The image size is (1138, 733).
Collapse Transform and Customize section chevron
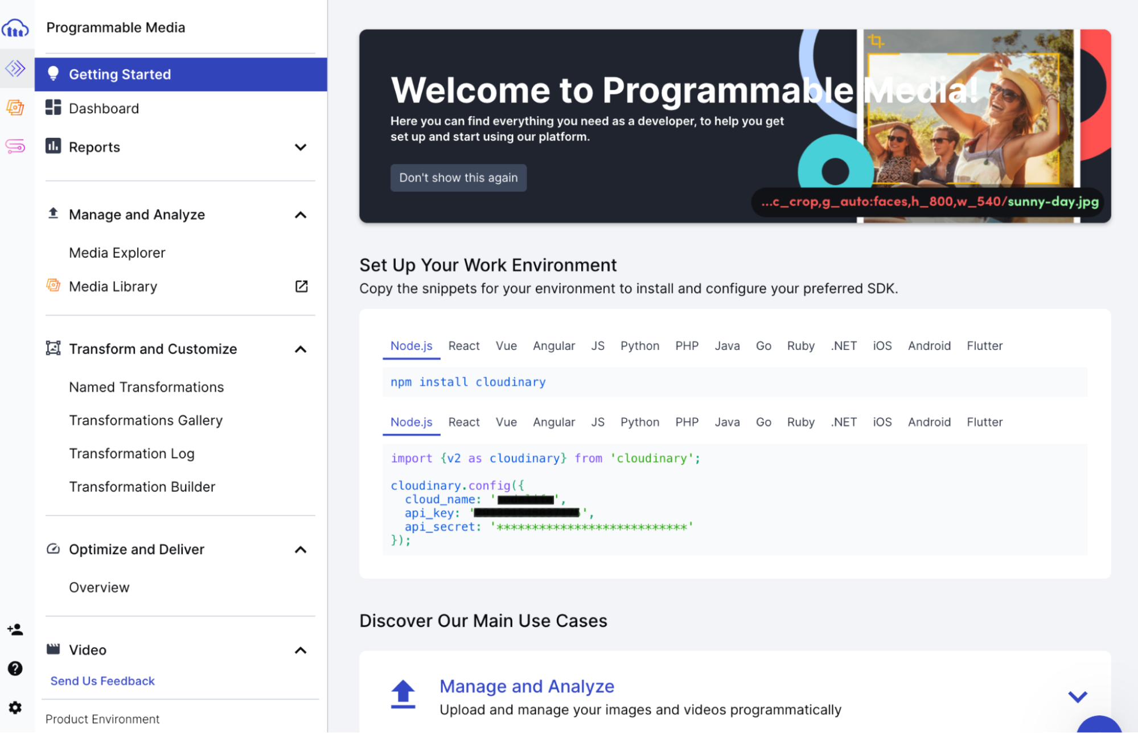click(301, 349)
